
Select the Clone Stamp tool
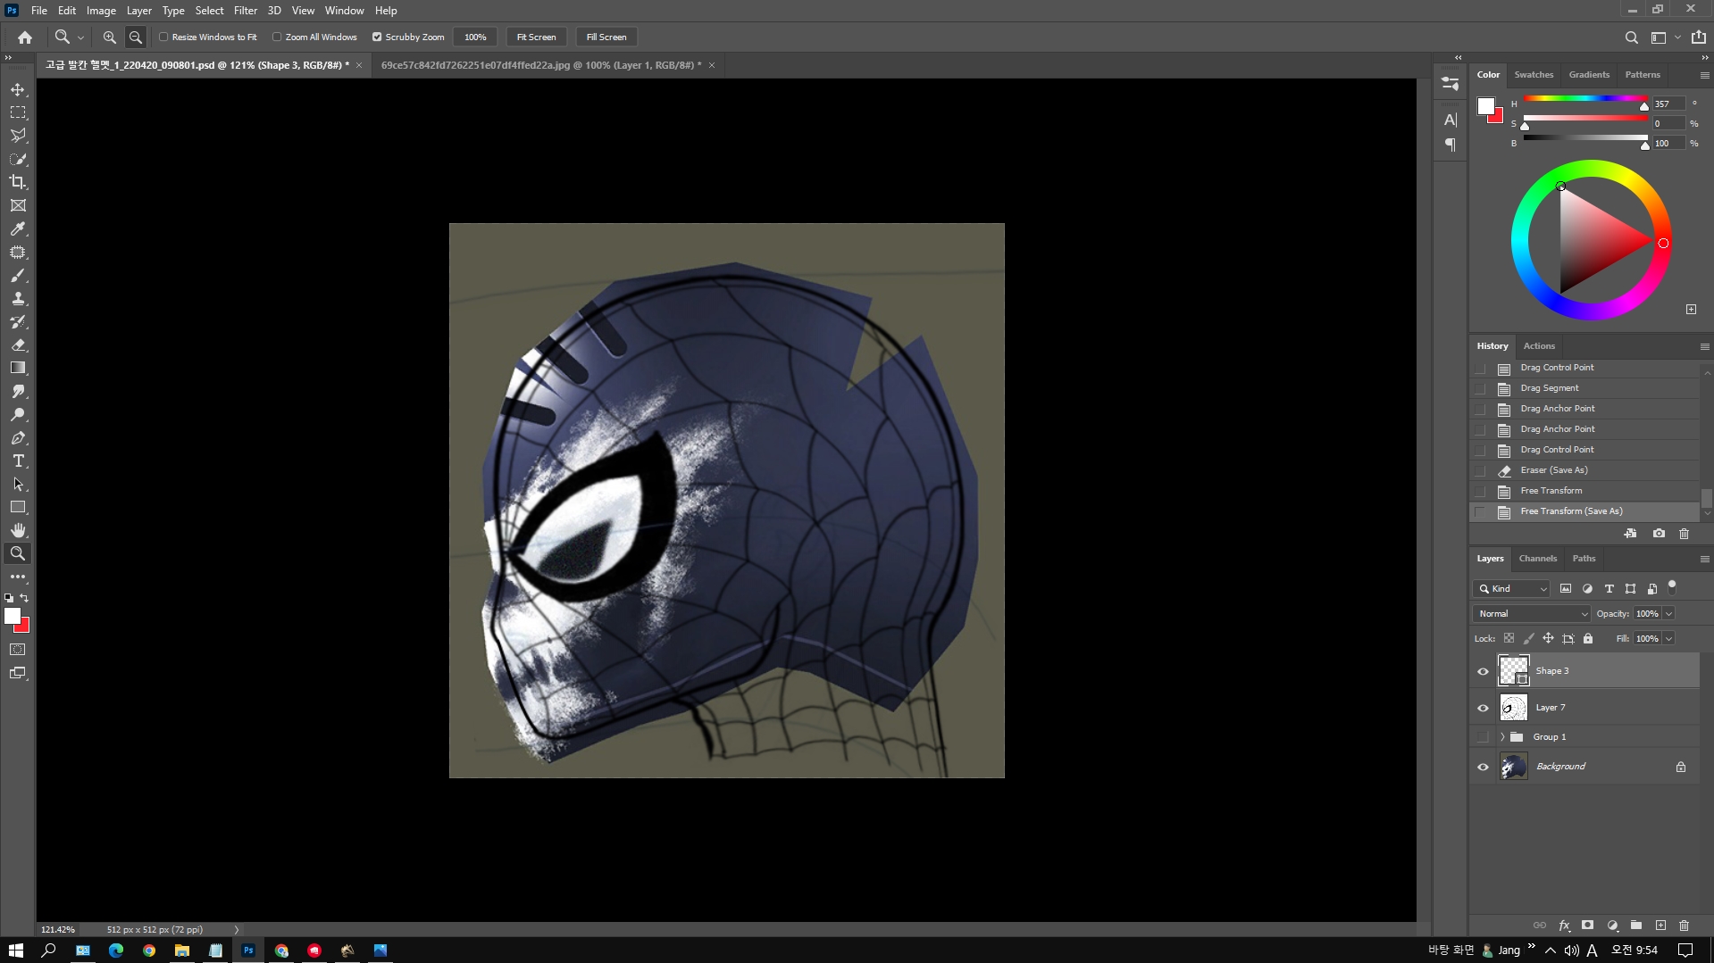pyautogui.click(x=18, y=299)
